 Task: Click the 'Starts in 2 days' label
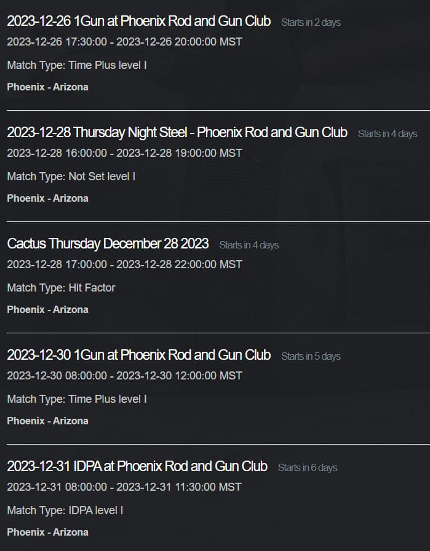click(311, 22)
